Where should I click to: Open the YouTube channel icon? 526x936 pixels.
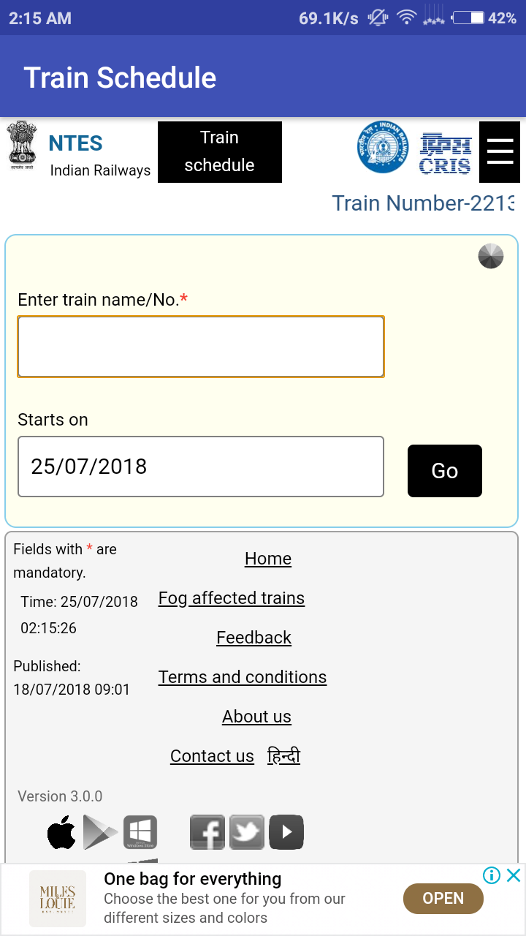click(x=286, y=832)
